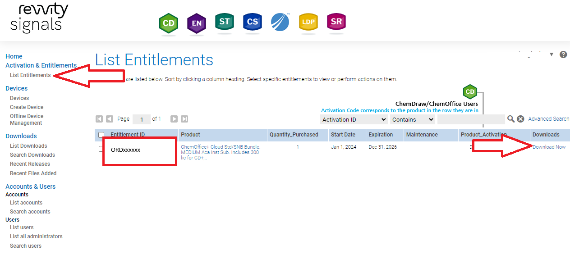Sort by Expiration column
The width and height of the screenshot is (570, 259).
[x=381, y=135]
